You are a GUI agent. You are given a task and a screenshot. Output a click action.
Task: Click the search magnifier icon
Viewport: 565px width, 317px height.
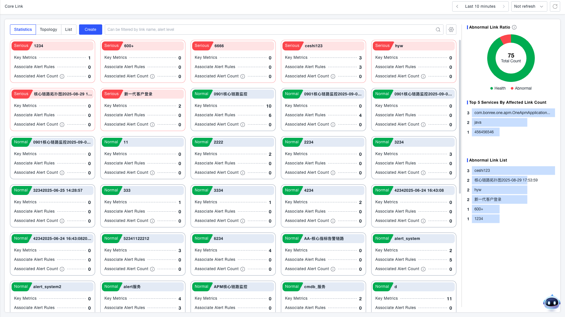pos(438,30)
